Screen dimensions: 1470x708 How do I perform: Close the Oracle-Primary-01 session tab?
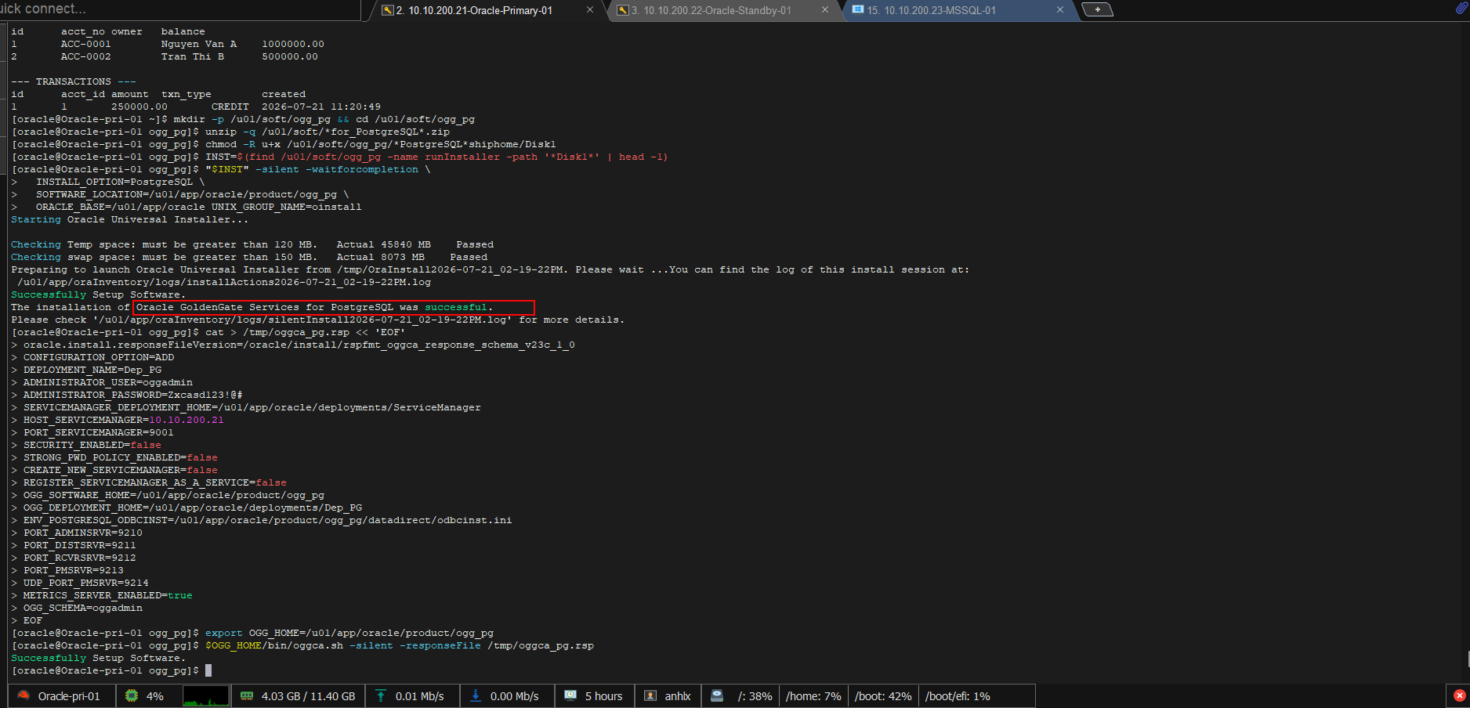[x=590, y=10]
